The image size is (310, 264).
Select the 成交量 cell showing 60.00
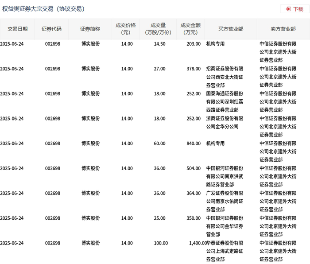pyautogui.click(x=159, y=144)
